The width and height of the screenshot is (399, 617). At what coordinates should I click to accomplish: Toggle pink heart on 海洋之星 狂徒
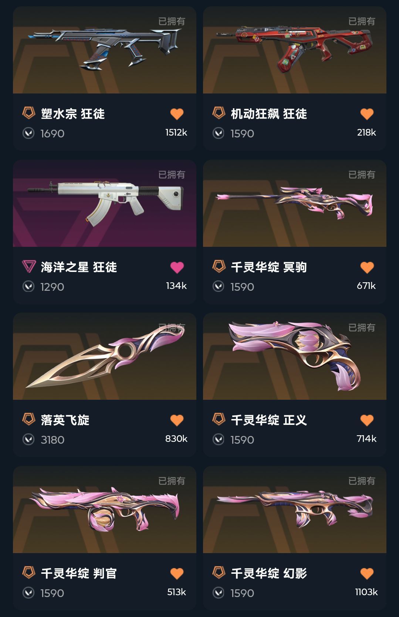tap(177, 267)
